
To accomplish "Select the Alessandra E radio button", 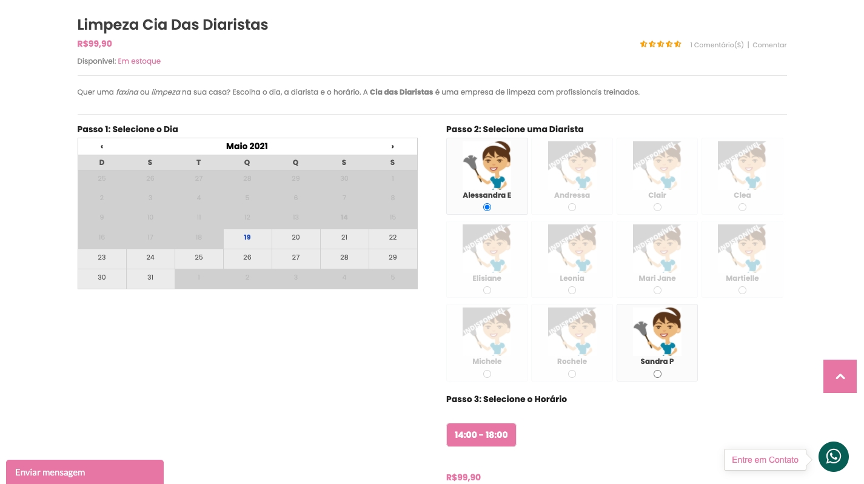I will point(487,207).
